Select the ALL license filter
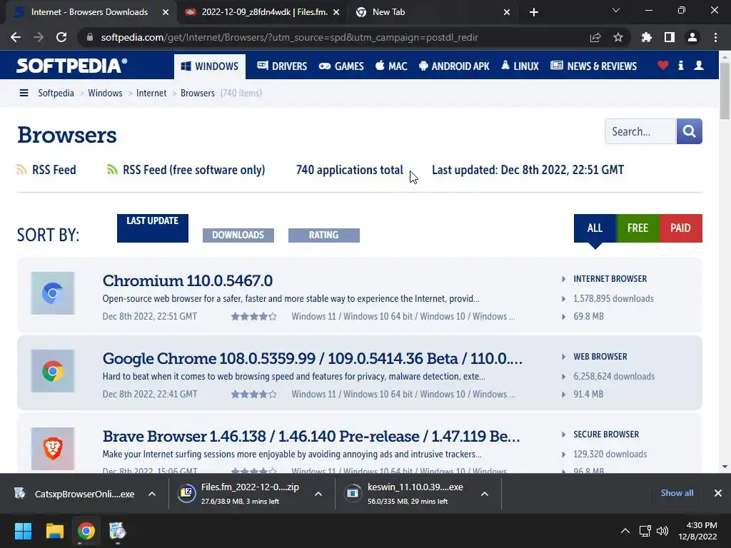731x548 pixels. click(x=595, y=228)
